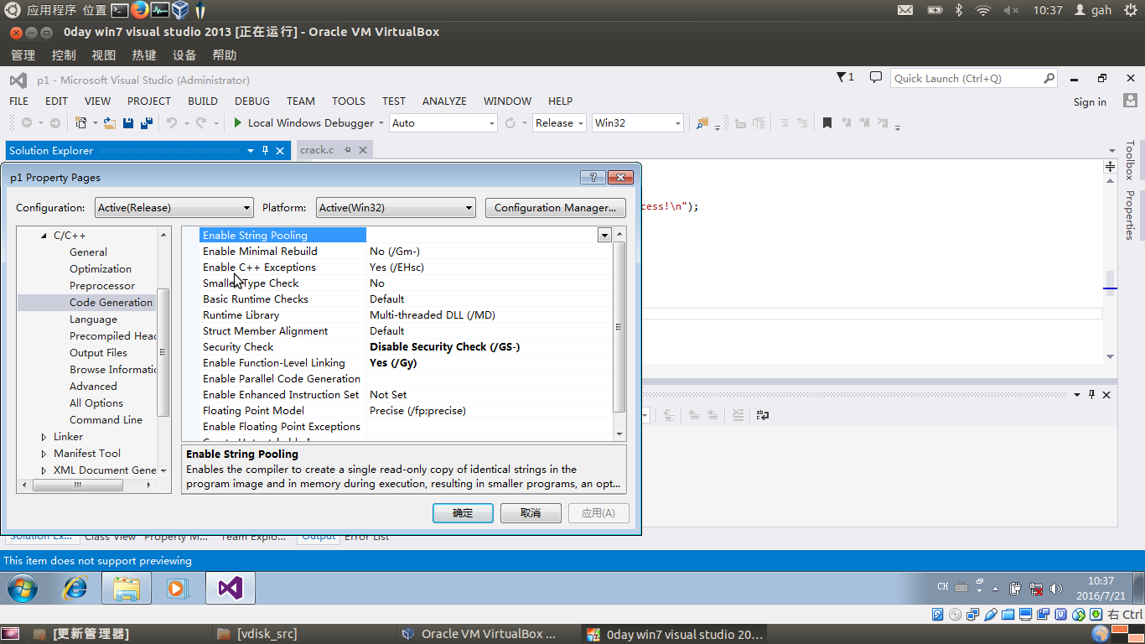This screenshot has height=644, width=1145.
Task: Click the network tray icon with red X
Action: (1036, 589)
